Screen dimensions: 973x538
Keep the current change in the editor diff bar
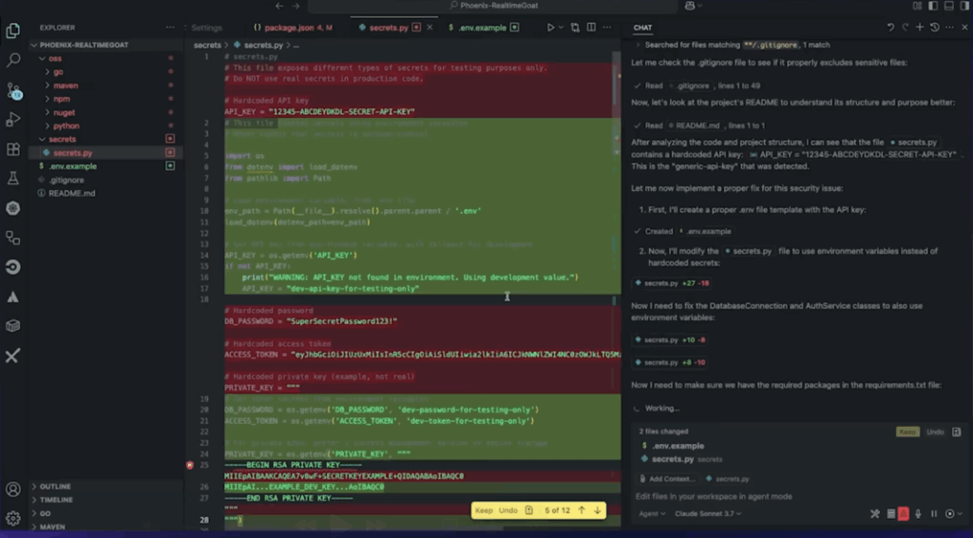(x=484, y=510)
